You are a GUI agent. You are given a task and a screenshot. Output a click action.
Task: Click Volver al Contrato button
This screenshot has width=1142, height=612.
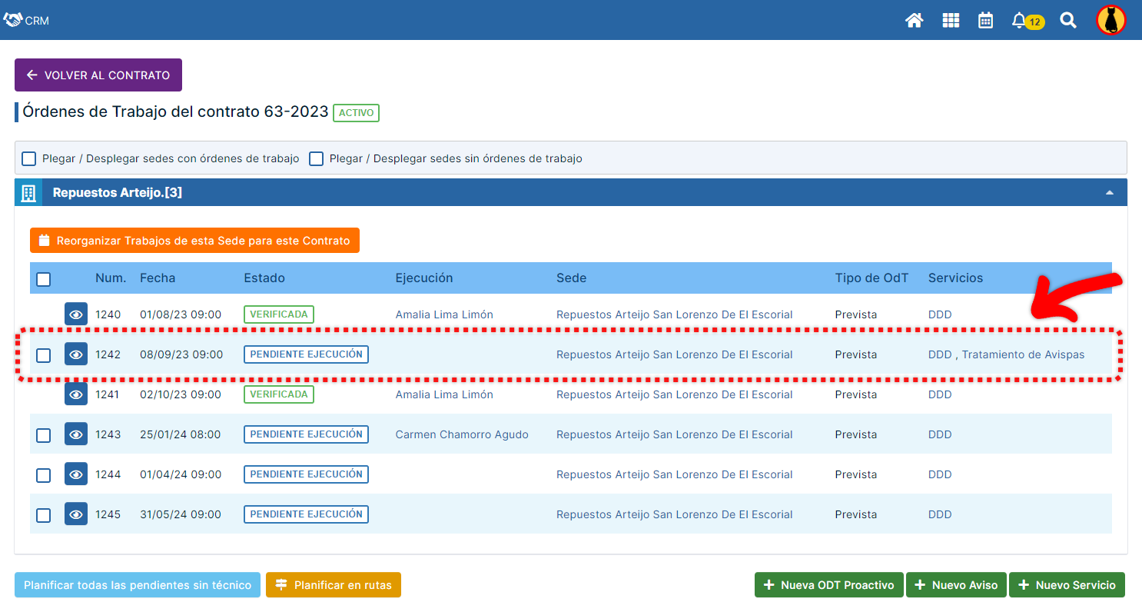(x=98, y=75)
